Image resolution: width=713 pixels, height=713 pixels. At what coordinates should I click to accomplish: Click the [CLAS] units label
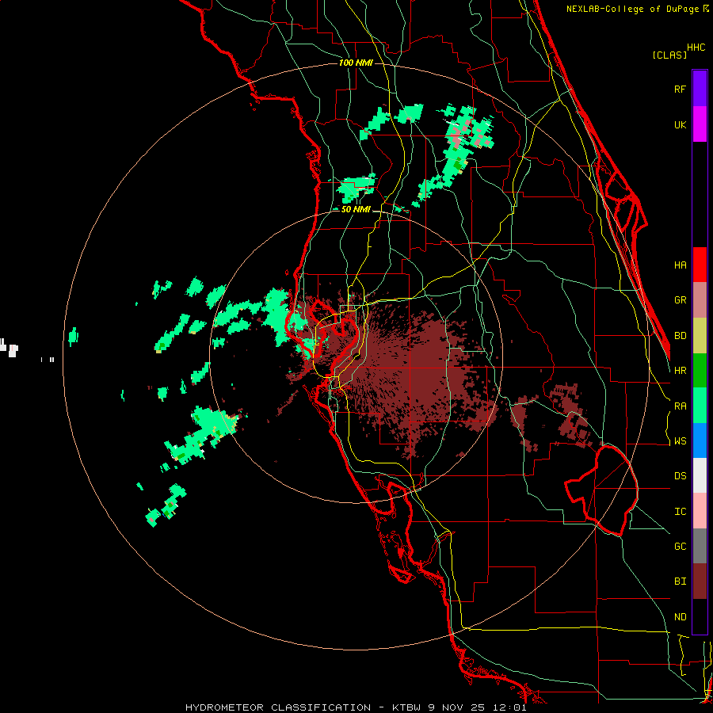[x=669, y=55]
